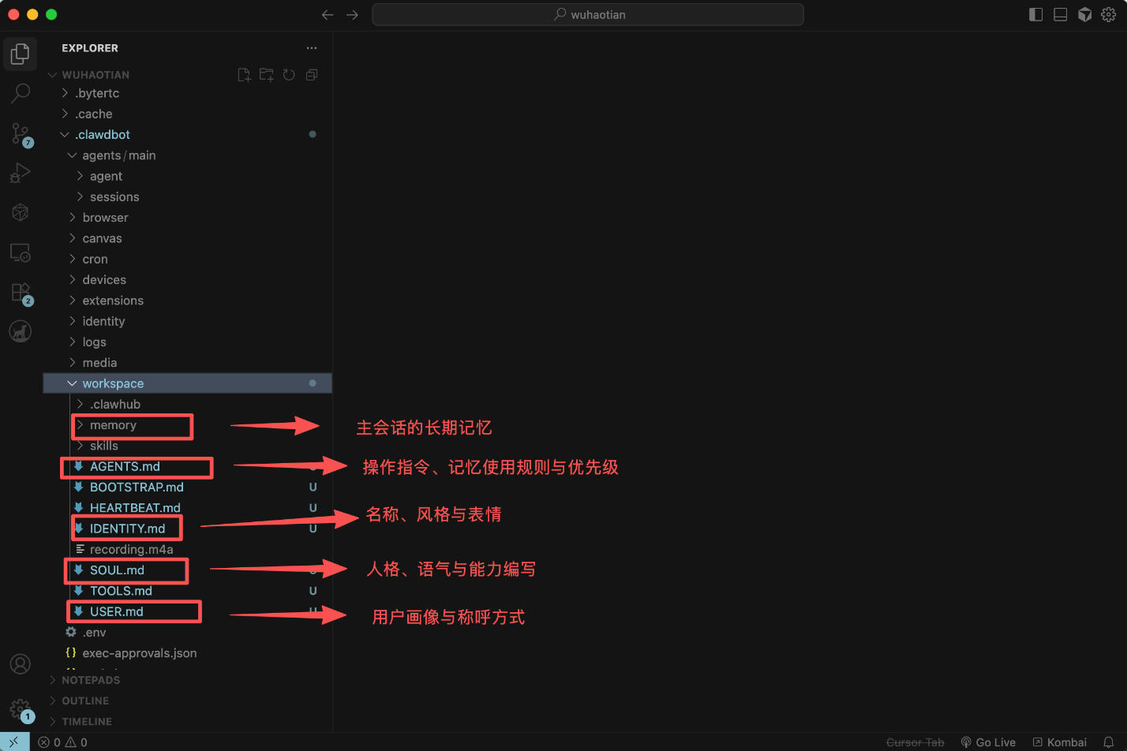Go forward using the right arrow
Viewport: 1127px width, 751px height.
(x=352, y=15)
